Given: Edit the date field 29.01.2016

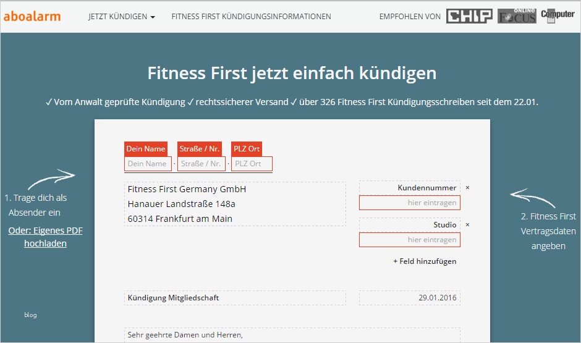Looking at the screenshot, I should click(x=409, y=298).
